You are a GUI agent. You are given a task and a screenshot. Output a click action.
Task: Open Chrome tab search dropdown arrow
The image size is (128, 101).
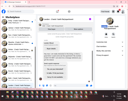(x=2, y=2)
